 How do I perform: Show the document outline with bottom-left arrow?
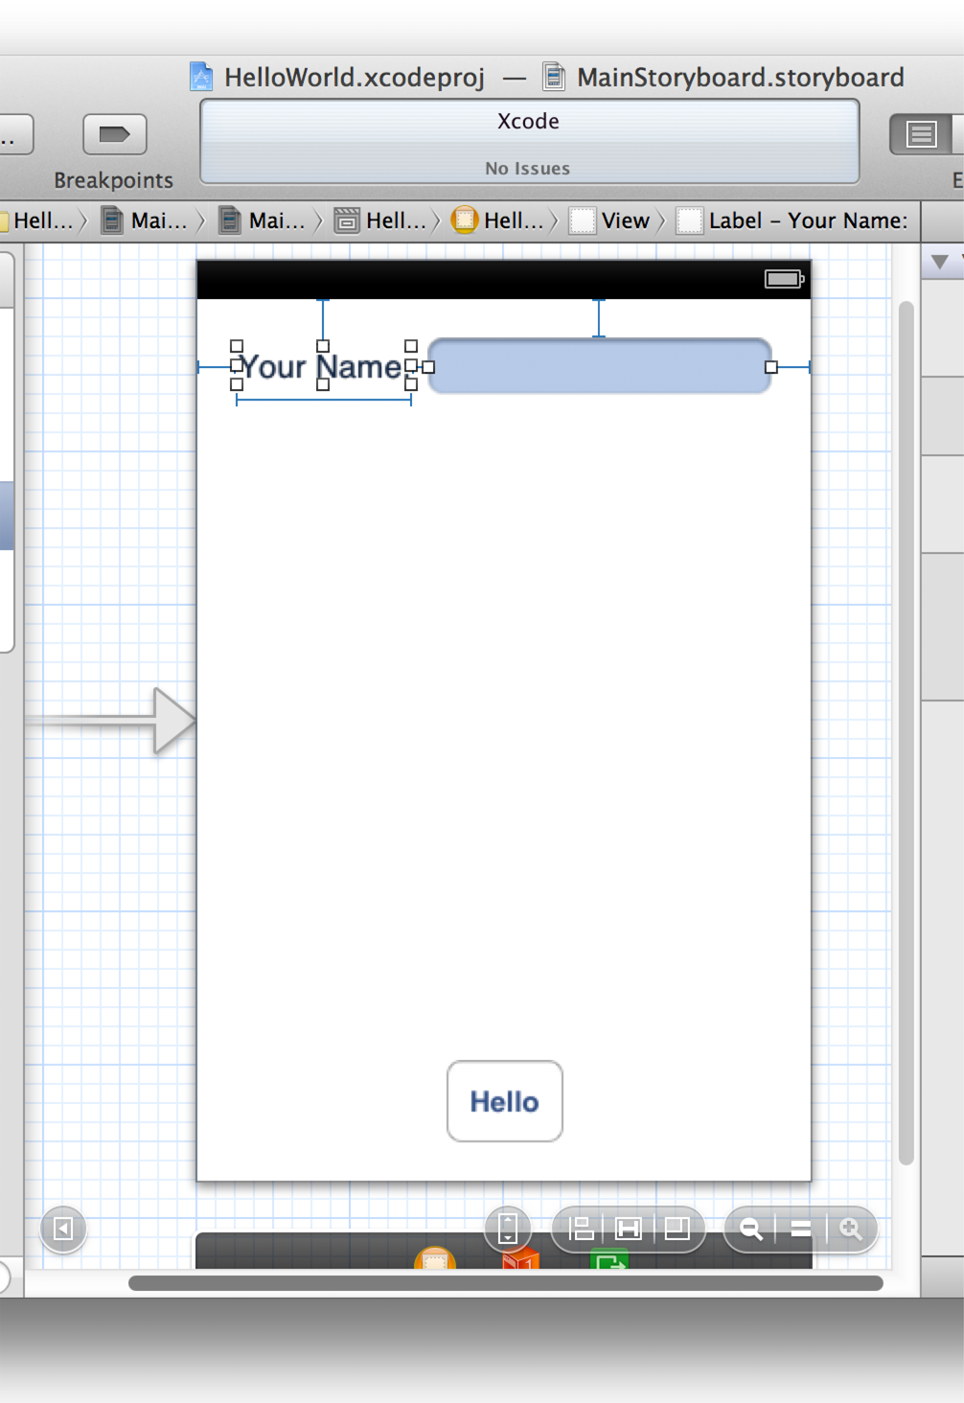pos(63,1229)
